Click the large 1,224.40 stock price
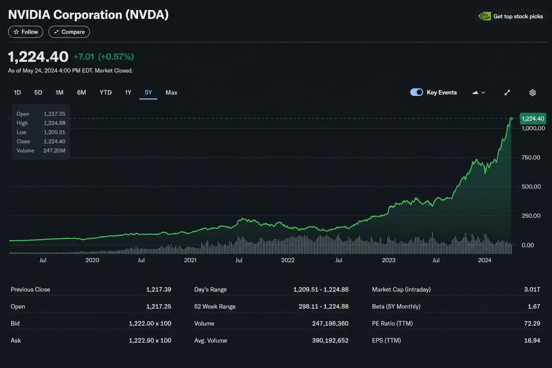The image size is (552, 368). [38, 57]
